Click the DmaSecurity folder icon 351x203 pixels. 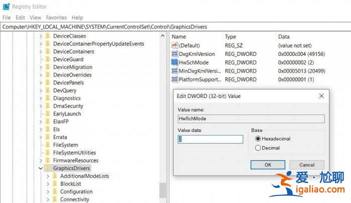(48, 106)
